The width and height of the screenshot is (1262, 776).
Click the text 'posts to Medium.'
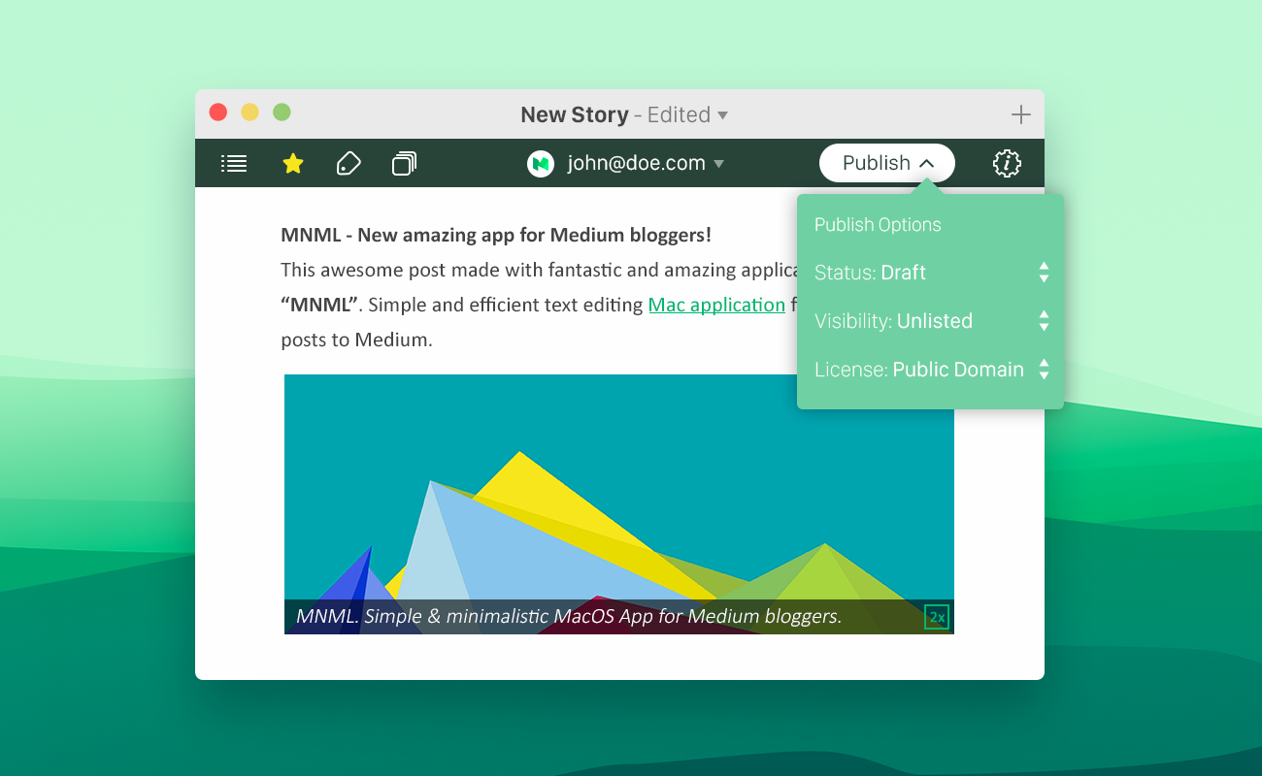point(356,339)
